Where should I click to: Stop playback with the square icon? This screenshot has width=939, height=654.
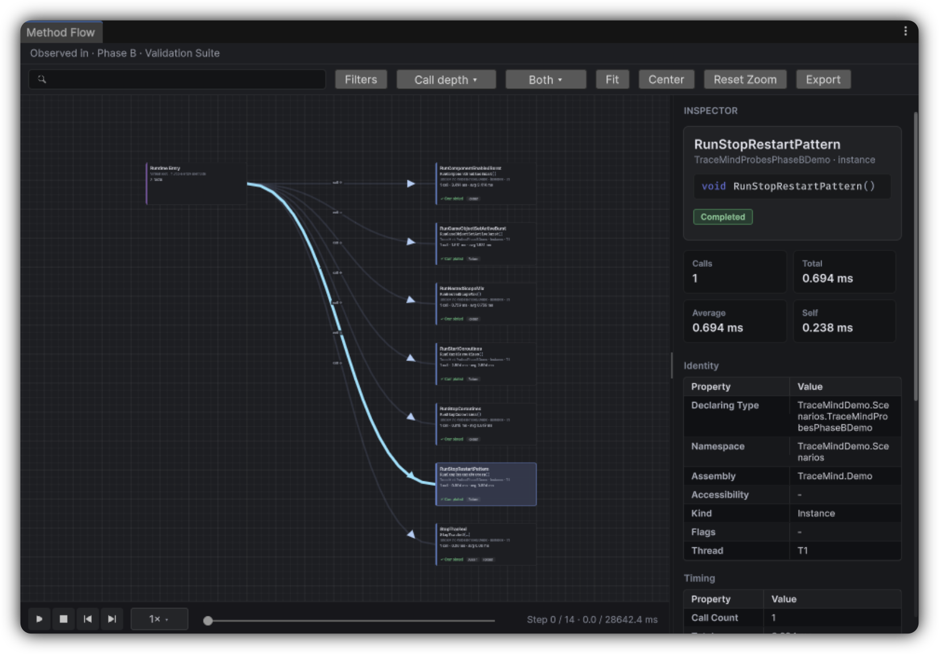[x=64, y=619]
